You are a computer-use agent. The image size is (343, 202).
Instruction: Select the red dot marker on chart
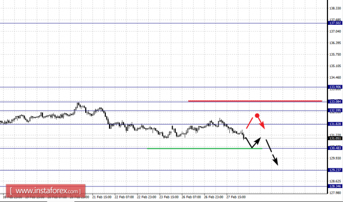(x=257, y=115)
